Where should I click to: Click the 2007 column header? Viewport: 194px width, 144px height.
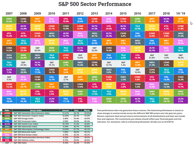[x=9, y=13]
